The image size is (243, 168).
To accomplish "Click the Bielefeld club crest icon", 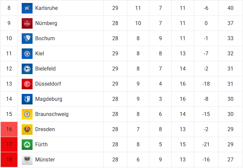I will click(27, 69).
